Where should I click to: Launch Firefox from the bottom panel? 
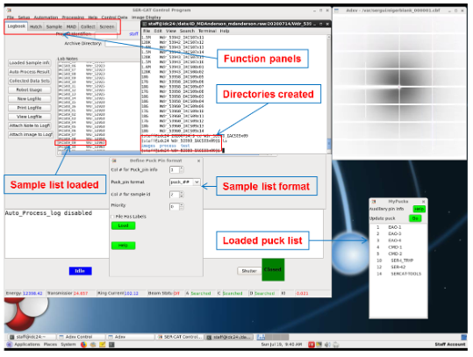tap(83, 345)
